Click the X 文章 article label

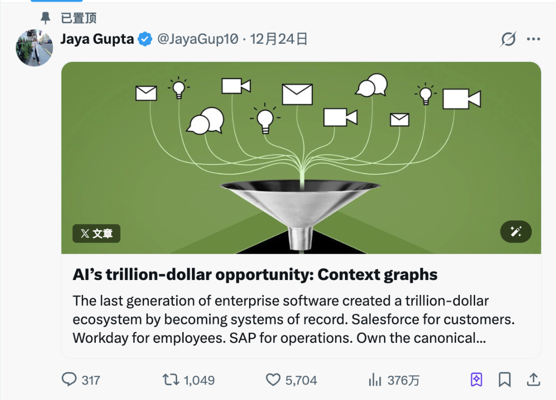pyautogui.click(x=97, y=233)
